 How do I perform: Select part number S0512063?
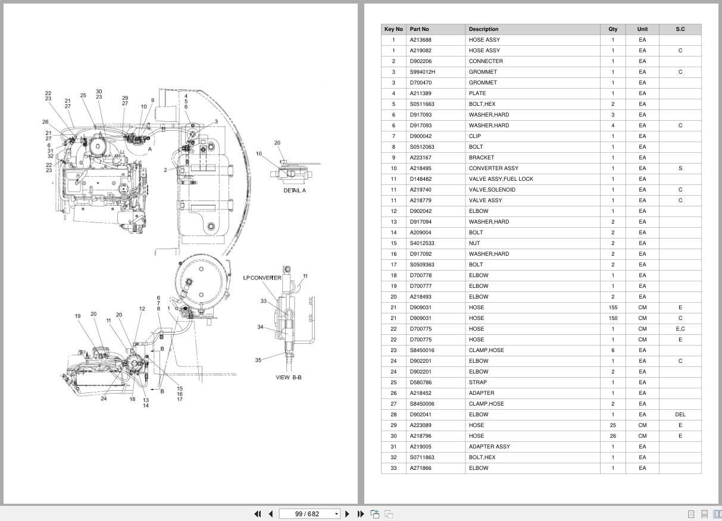pyautogui.click(x=422, y=147)
